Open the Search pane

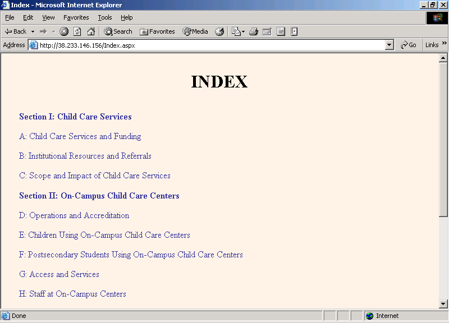coord(118,31)
